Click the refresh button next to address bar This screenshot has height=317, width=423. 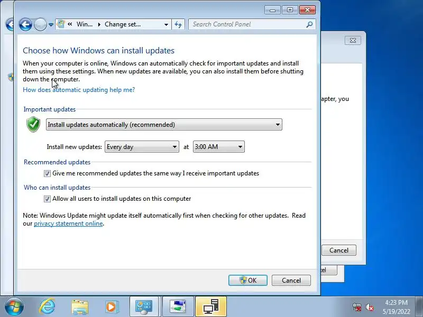click(178, 24)
